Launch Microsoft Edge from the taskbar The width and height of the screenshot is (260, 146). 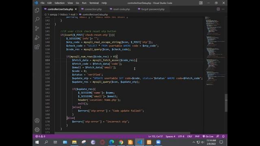pos(112,142)
